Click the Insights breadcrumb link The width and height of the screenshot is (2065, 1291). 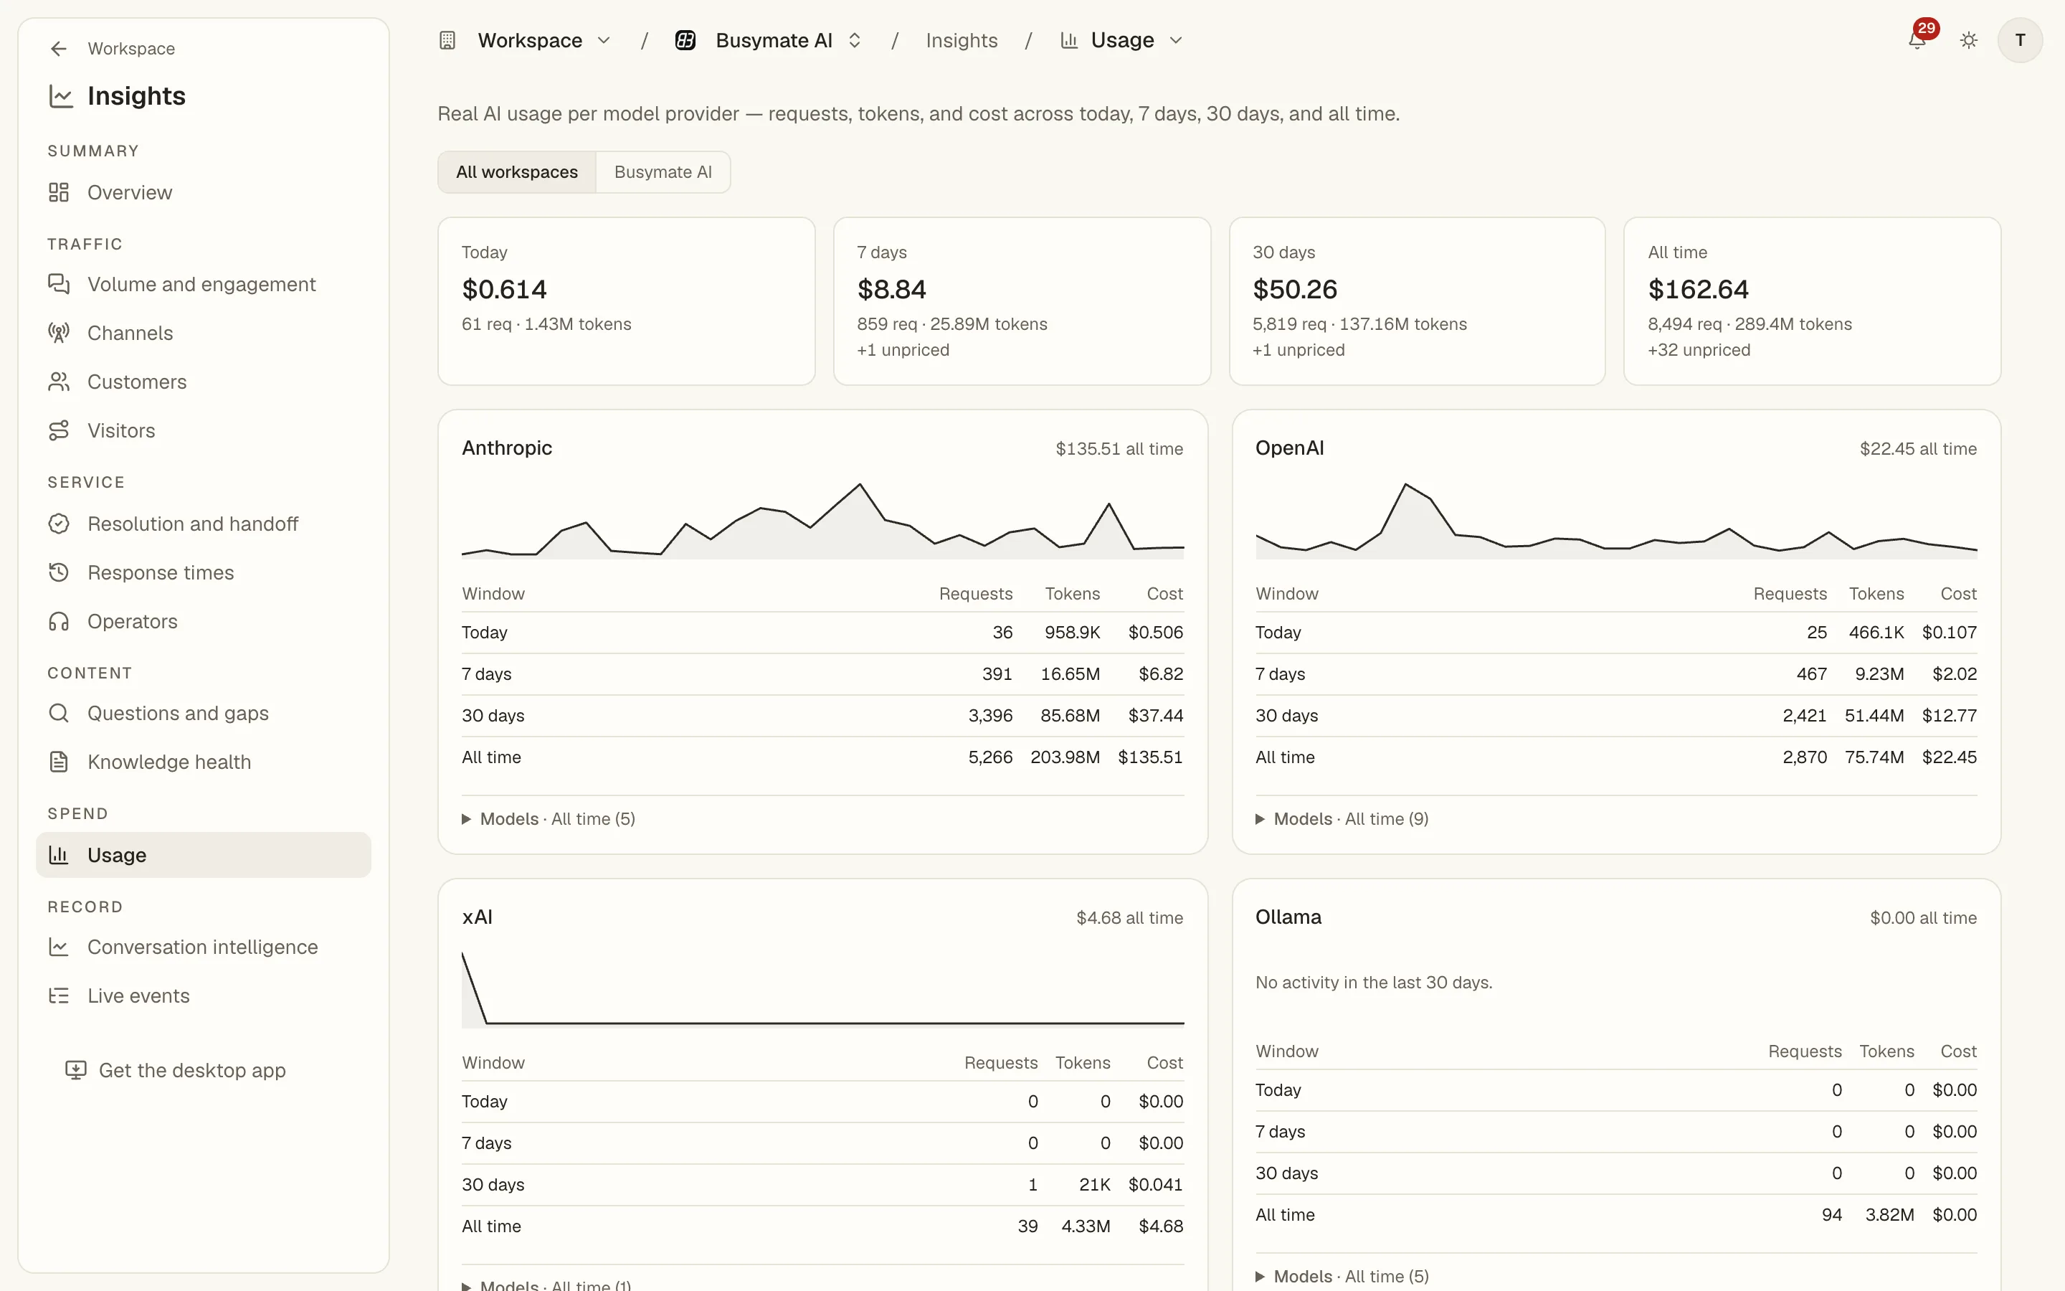tap(962, 40)
